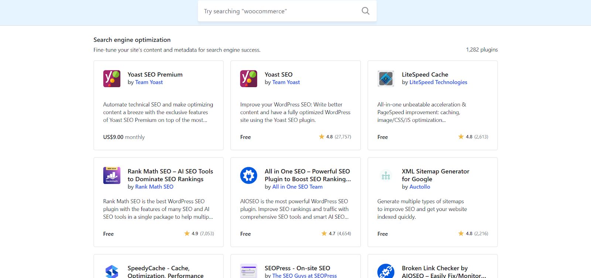This screenshot has width=591, height=278.
Task: Open the Yoast SEO Premium plugin icon
Action: coord(112,78)
